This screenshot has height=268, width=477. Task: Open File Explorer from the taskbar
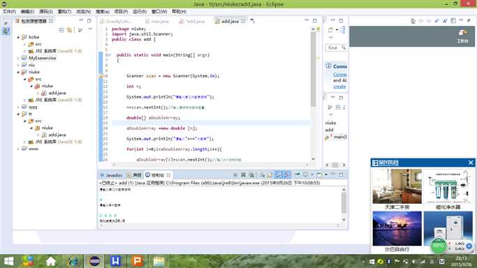click(x=159, y=261)
